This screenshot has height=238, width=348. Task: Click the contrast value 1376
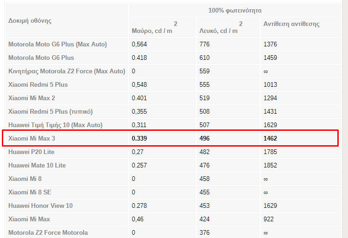point(270,45)
